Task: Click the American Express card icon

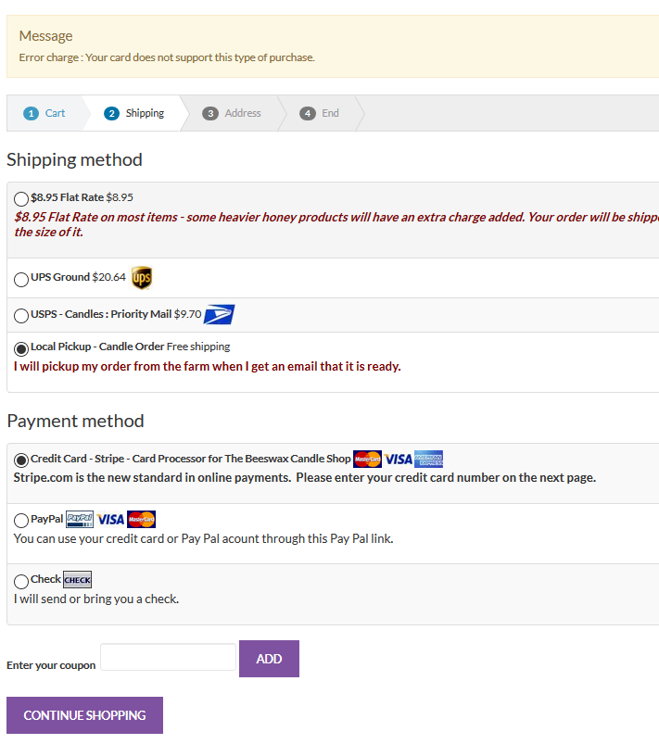Action: tap(428, 460)
